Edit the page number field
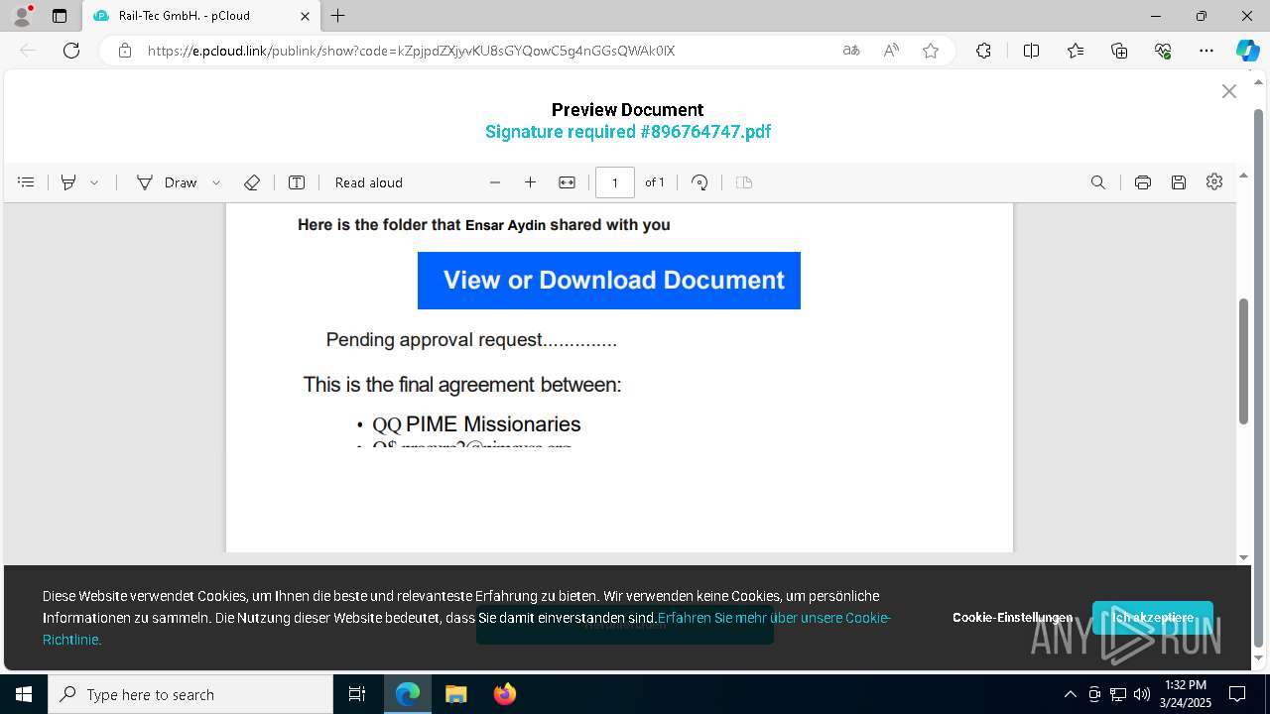This screenshot has width=1270, height=714. (x=615, y=182)
